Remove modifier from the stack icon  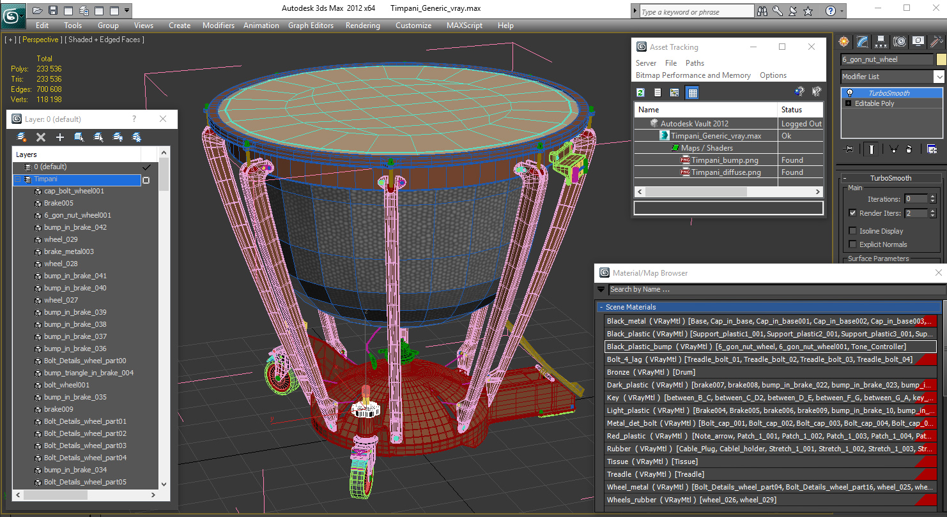(910, 149)
